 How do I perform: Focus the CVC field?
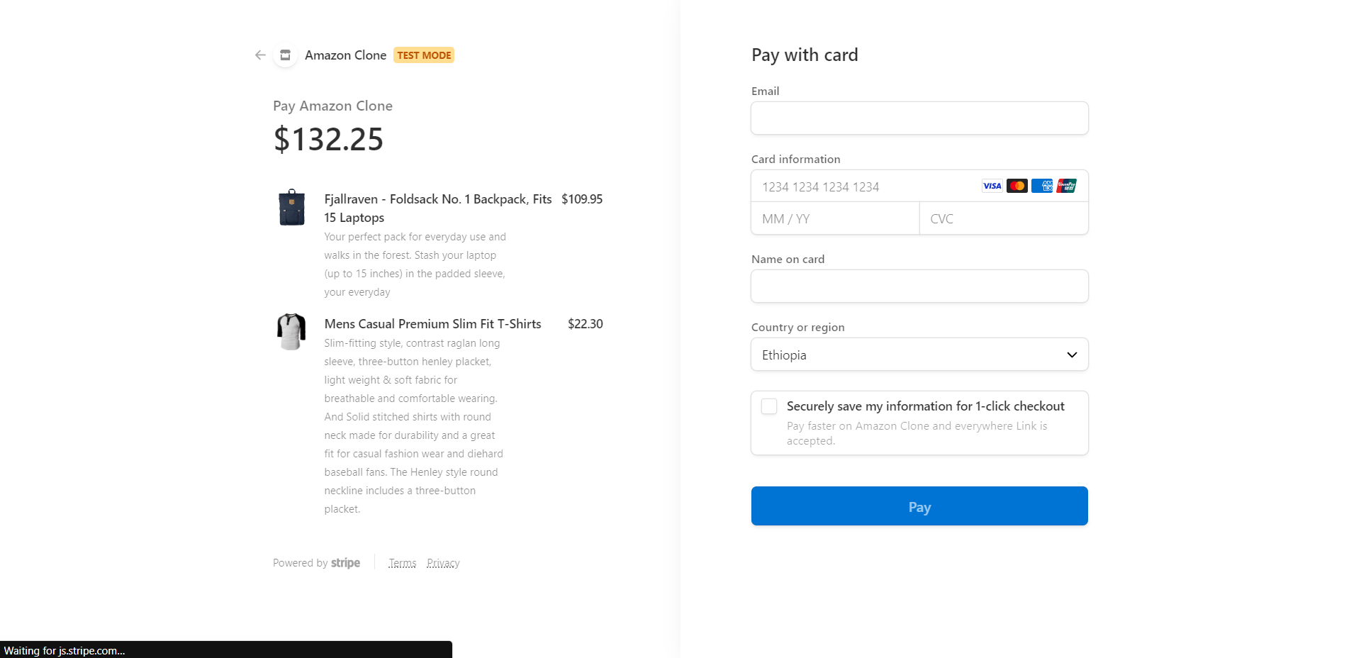[x=1004, y=218]
